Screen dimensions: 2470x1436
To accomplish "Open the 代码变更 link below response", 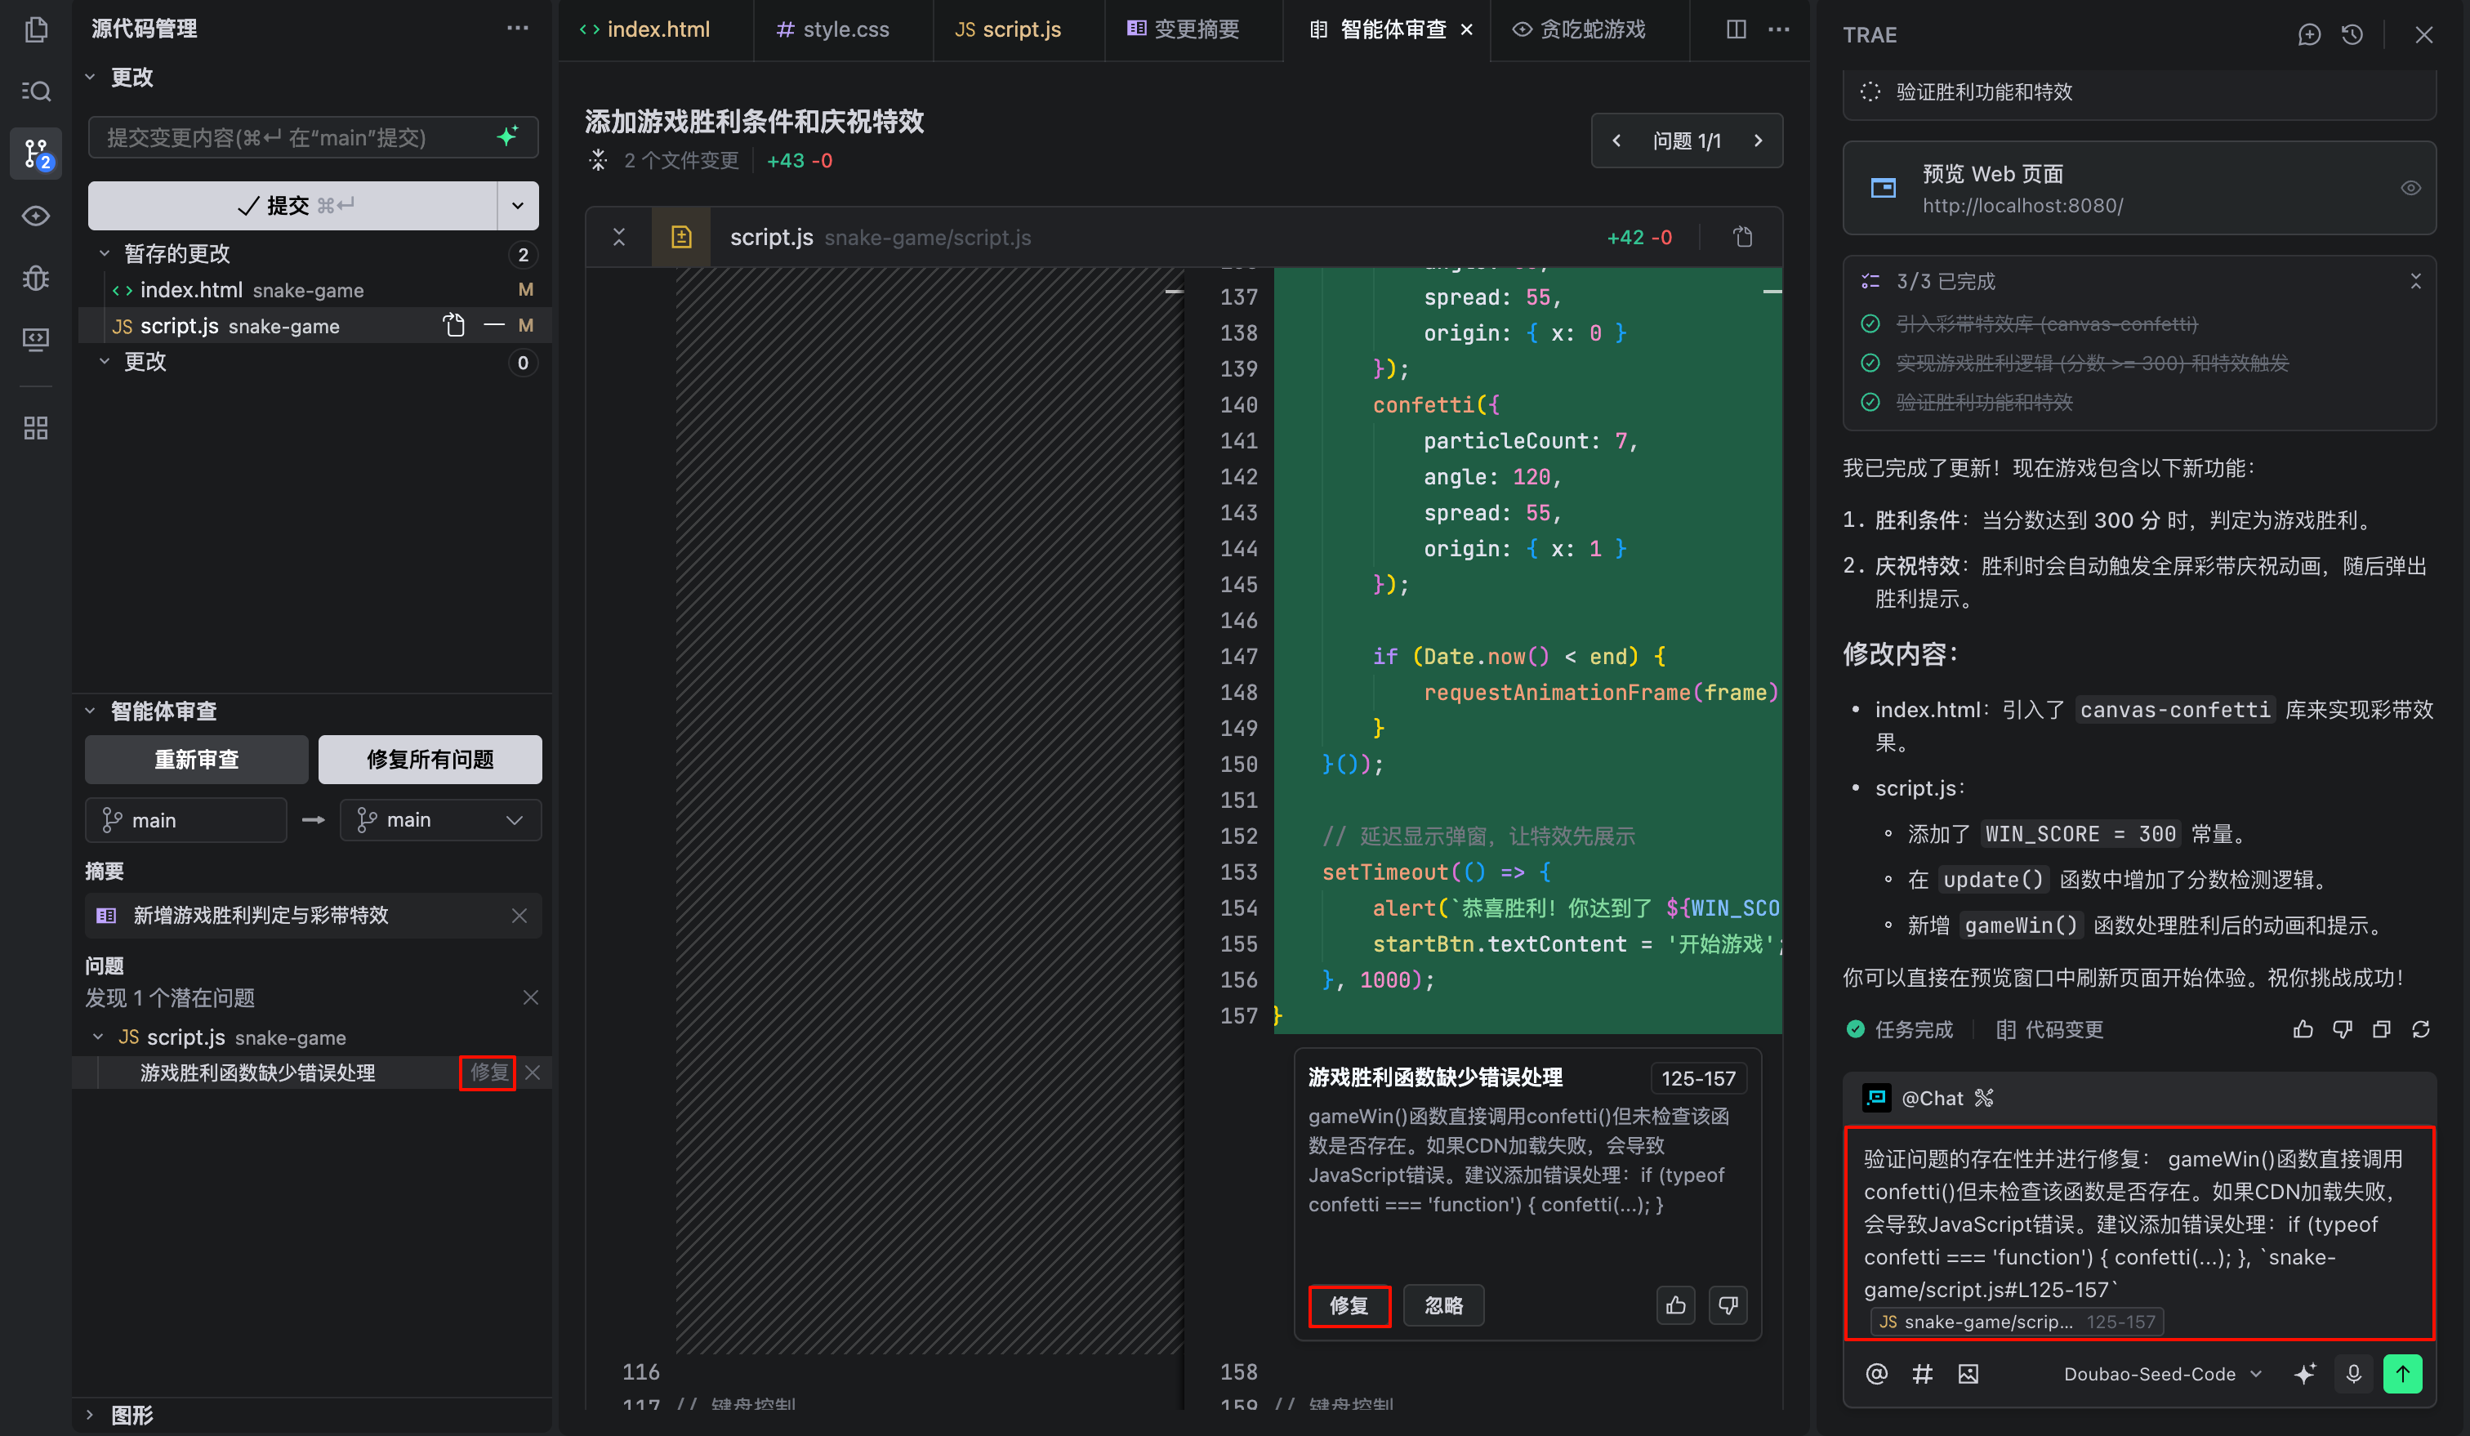I will (2050, 1029).
